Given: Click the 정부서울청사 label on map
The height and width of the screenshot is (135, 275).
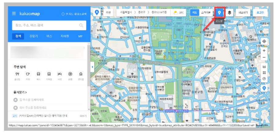Looking at the screenshot, I should [161, 72].
